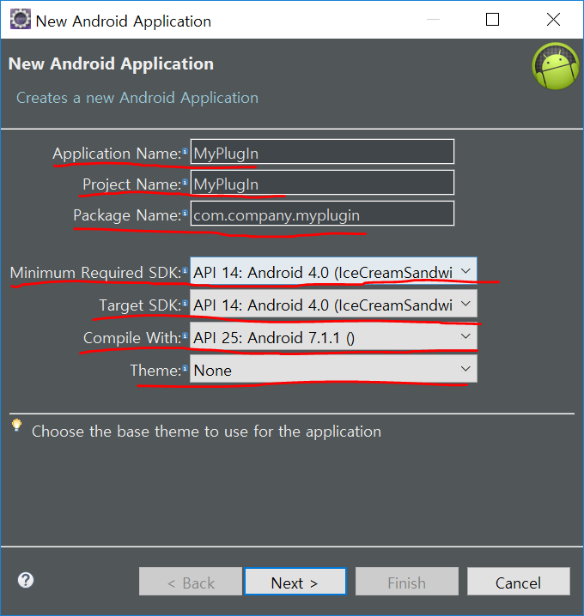
Task: Click info marker beside Project Name label
Action: (x=185, y=182)
